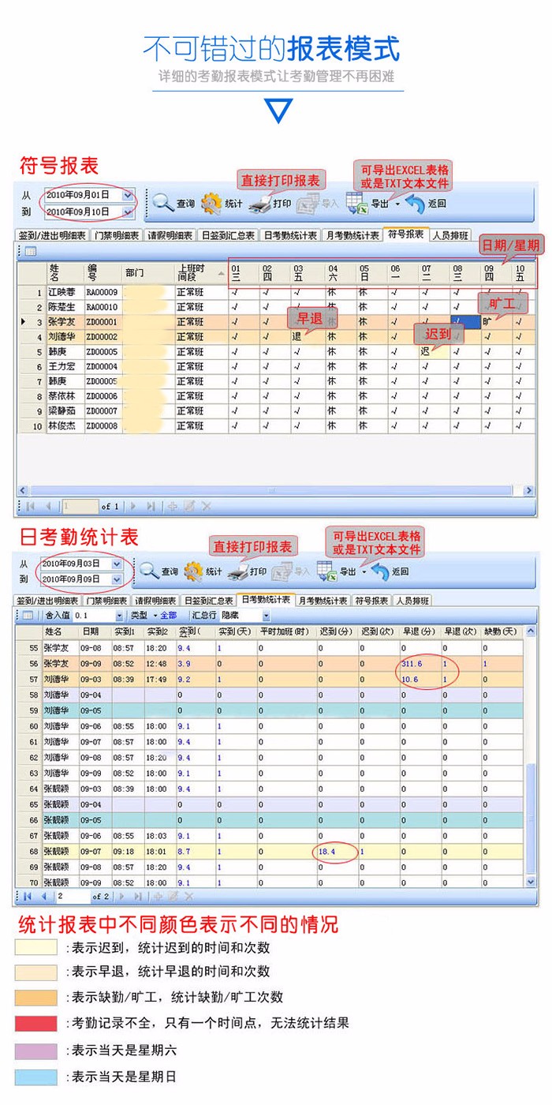Click the 导入 import icon in the lower 日考勤统计表 window

(282, 571)
